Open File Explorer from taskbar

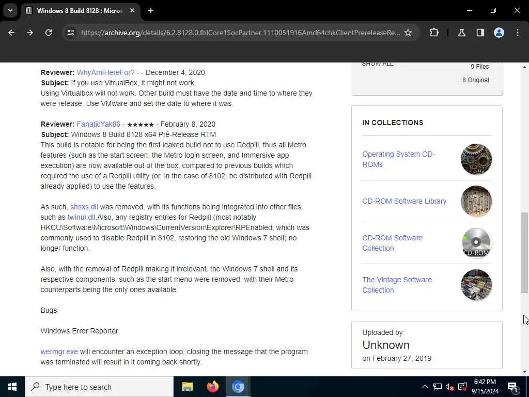187,387
